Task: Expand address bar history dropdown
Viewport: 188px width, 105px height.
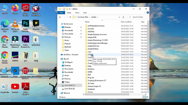Action: 119,17
